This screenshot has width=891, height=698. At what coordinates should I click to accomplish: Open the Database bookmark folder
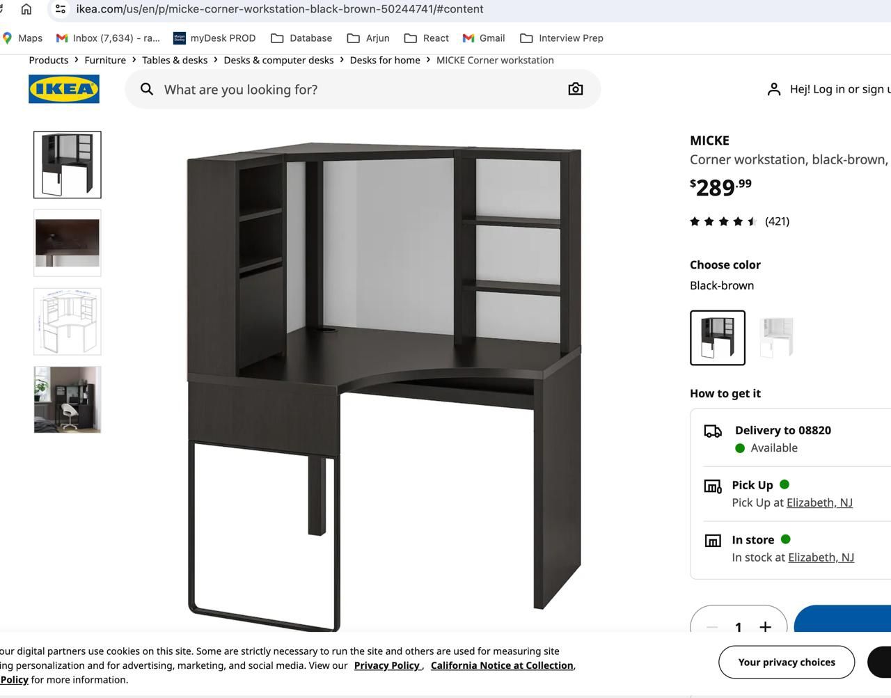pos(301,38)
